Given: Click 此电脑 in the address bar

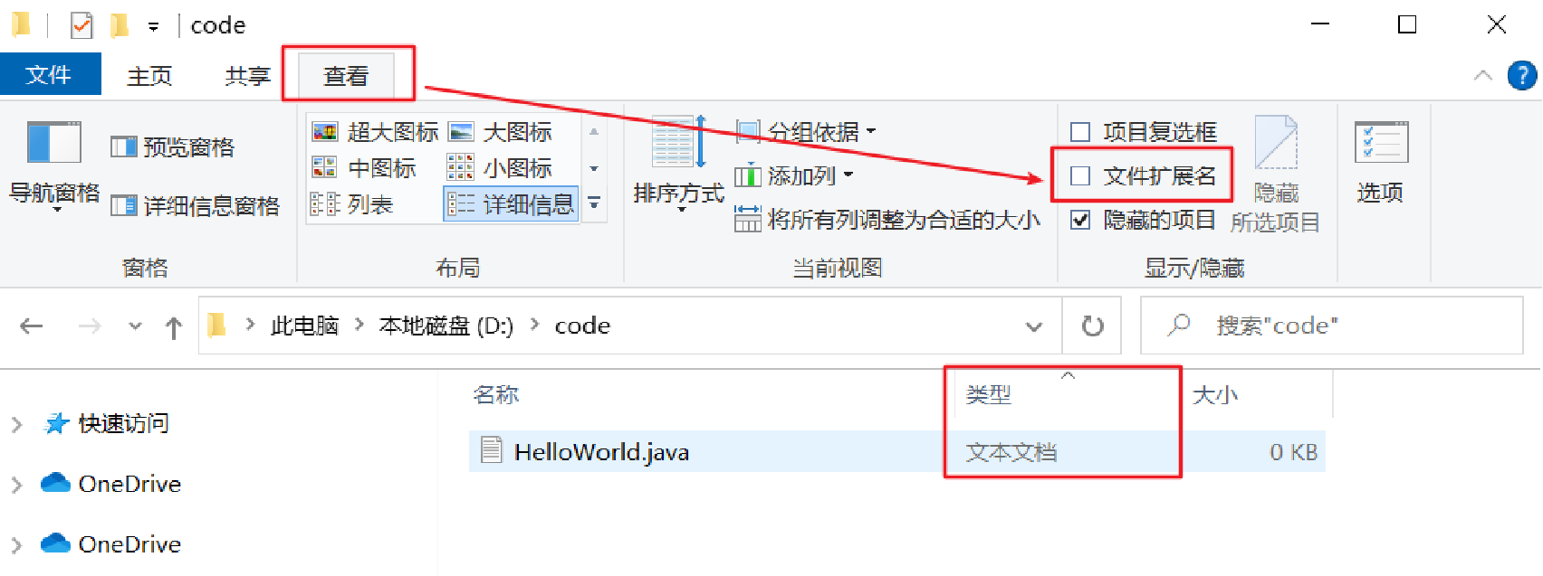Looking at the screenshot, I should [x=305, y=326].
